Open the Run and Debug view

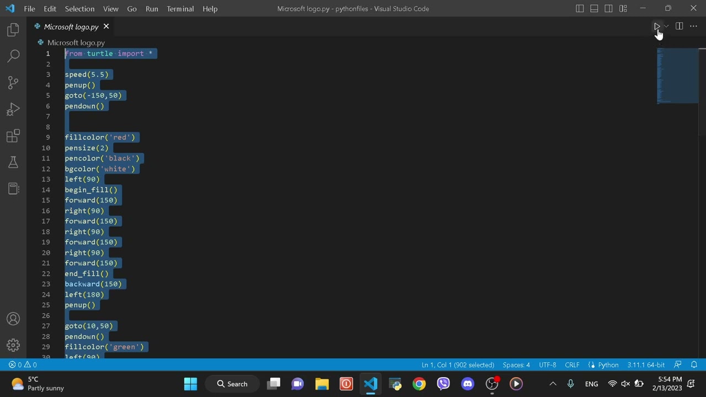tap(13, 109)
